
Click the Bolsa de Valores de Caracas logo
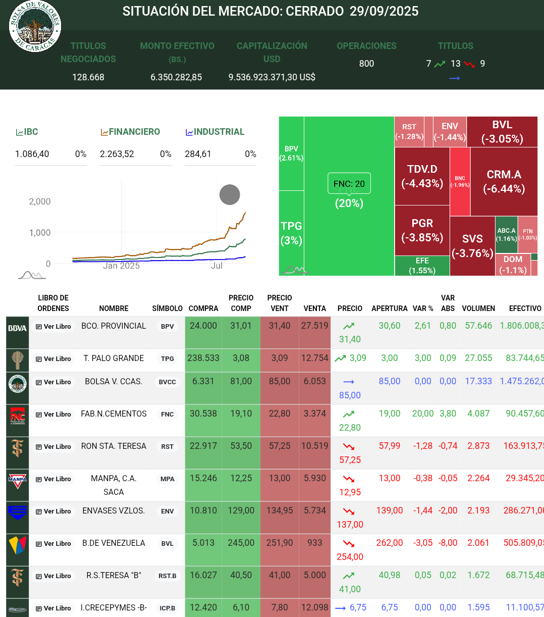click(35, 26)
